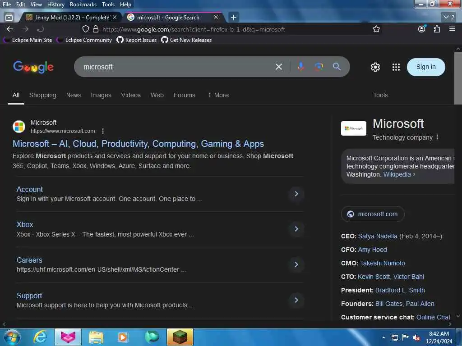Click the forward navigation arrow

tap(25, 29)
